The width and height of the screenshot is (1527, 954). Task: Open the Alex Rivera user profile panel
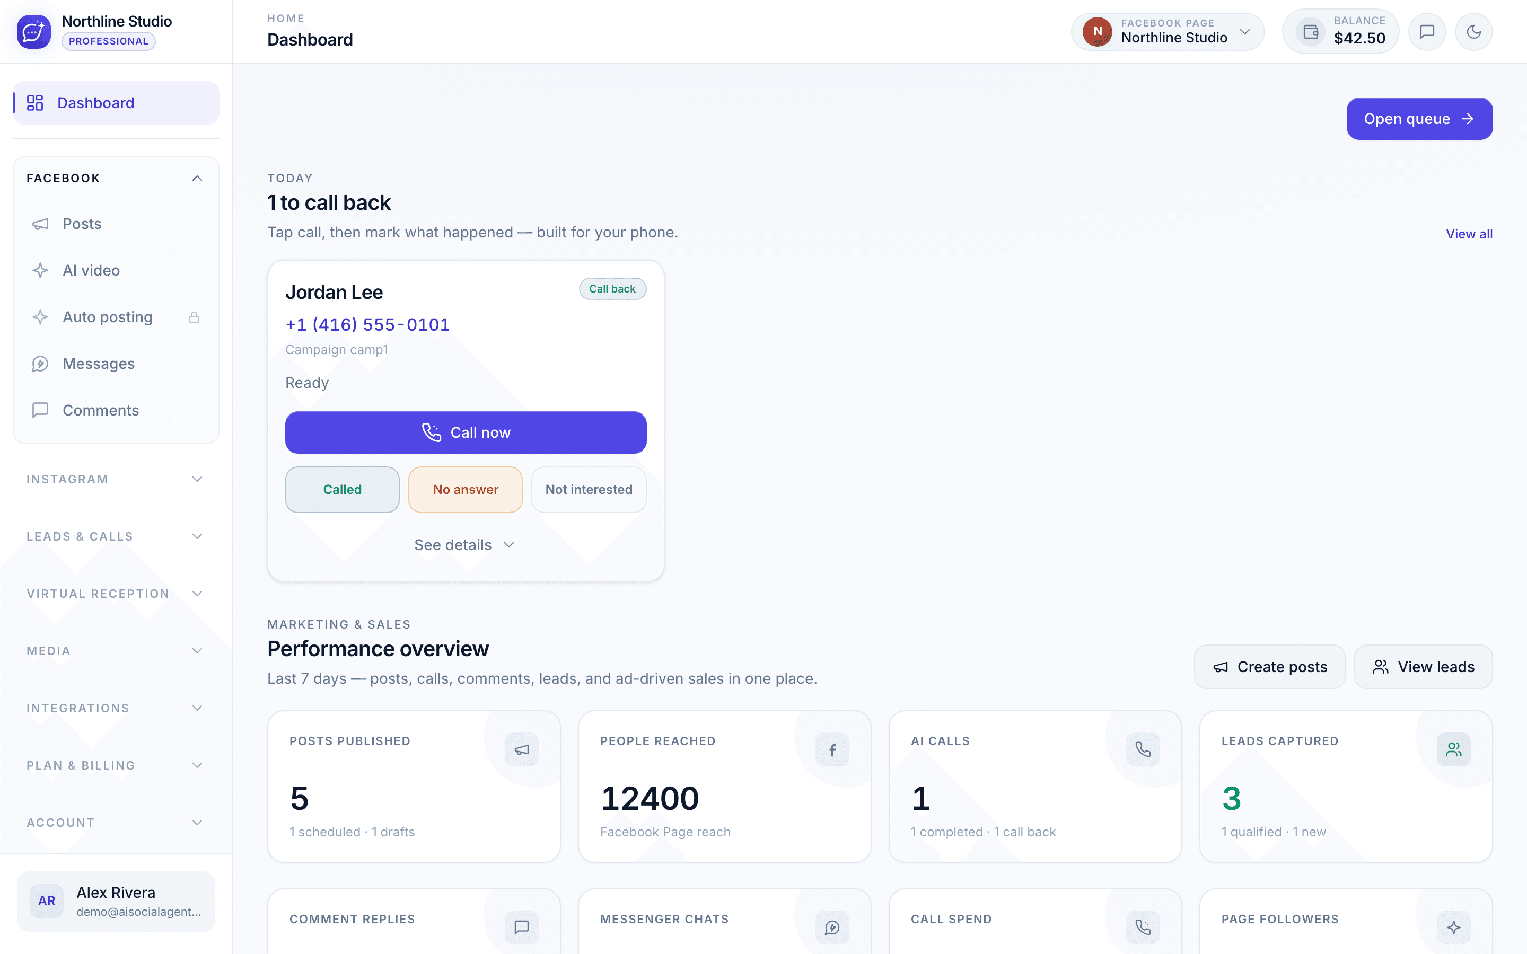(116, 901)
